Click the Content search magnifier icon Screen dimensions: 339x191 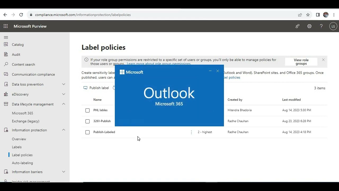[6, 64]
